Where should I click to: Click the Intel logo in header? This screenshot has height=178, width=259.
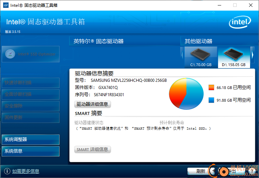click(x=240, y=22)
